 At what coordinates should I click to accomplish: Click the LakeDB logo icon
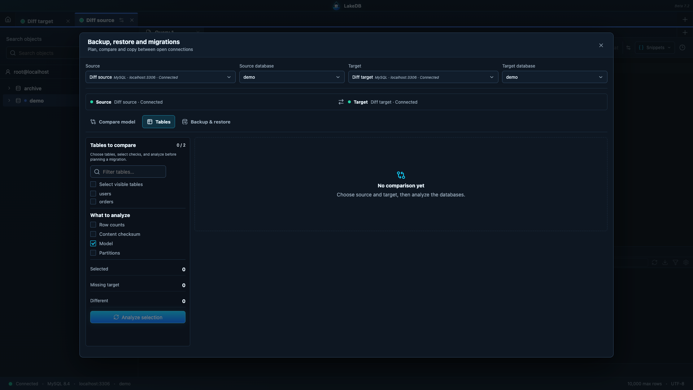pyautogui.click(x=336, y=6)
